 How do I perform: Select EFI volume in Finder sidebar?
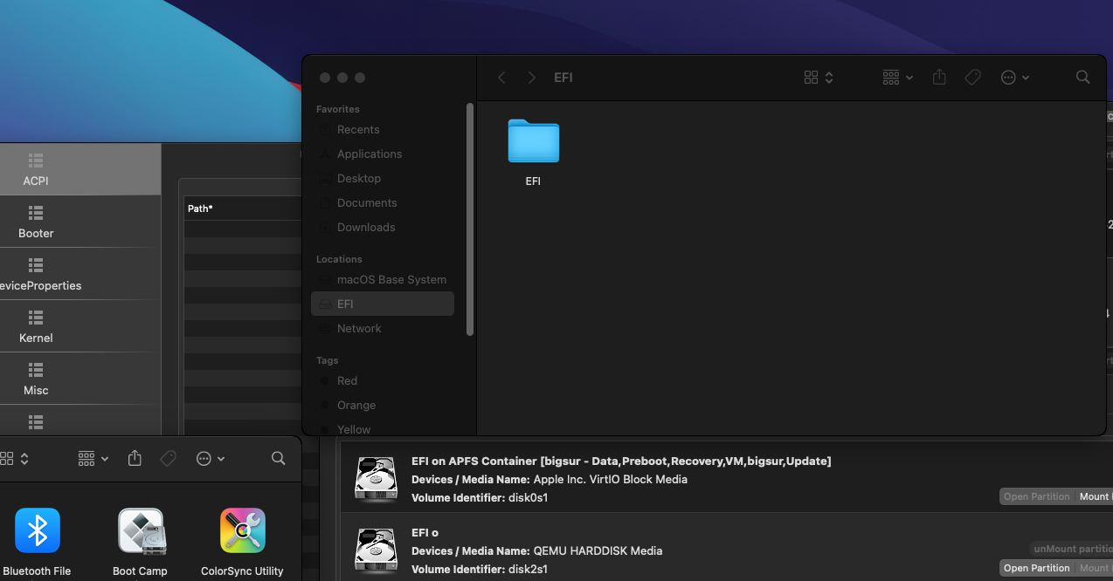(x=383, y=304)
